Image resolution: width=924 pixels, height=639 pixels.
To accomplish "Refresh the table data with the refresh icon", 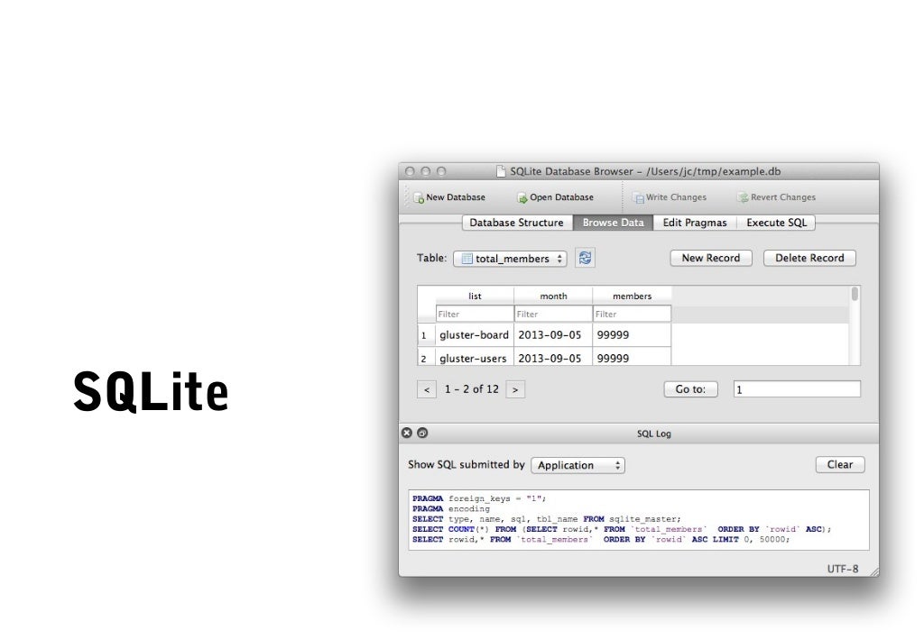I will pyautogui.click(x=585, y=258).
